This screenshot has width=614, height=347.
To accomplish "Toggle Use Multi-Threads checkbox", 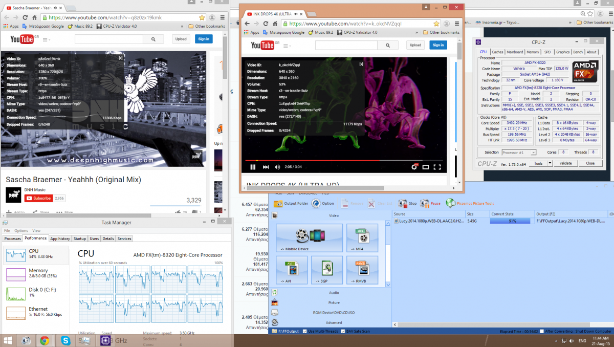I will click(x=304, y=331).
